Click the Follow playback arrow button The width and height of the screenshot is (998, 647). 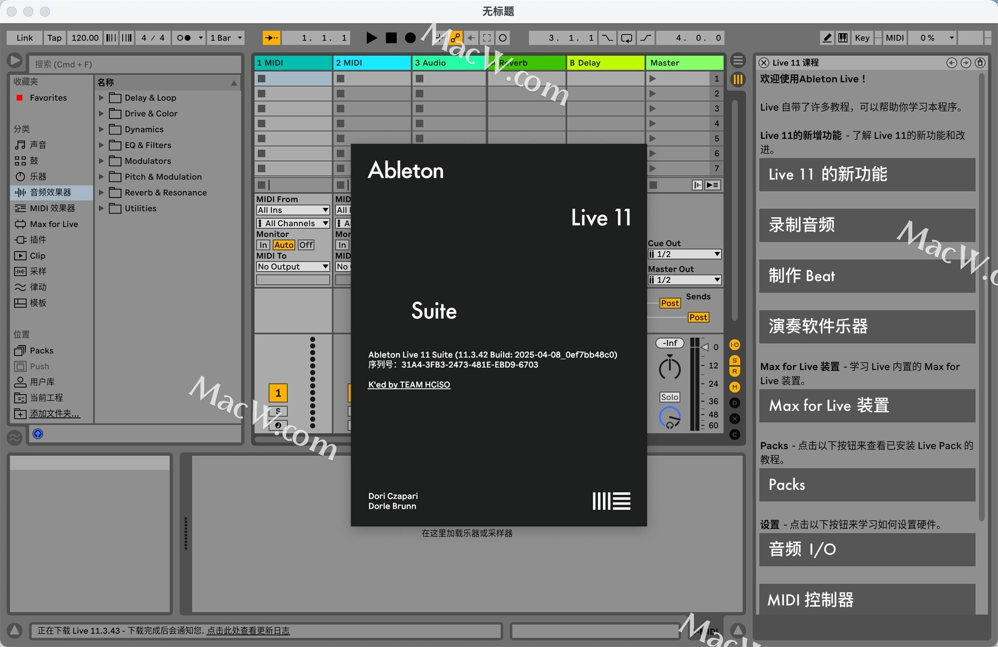[x=271, y=38]
